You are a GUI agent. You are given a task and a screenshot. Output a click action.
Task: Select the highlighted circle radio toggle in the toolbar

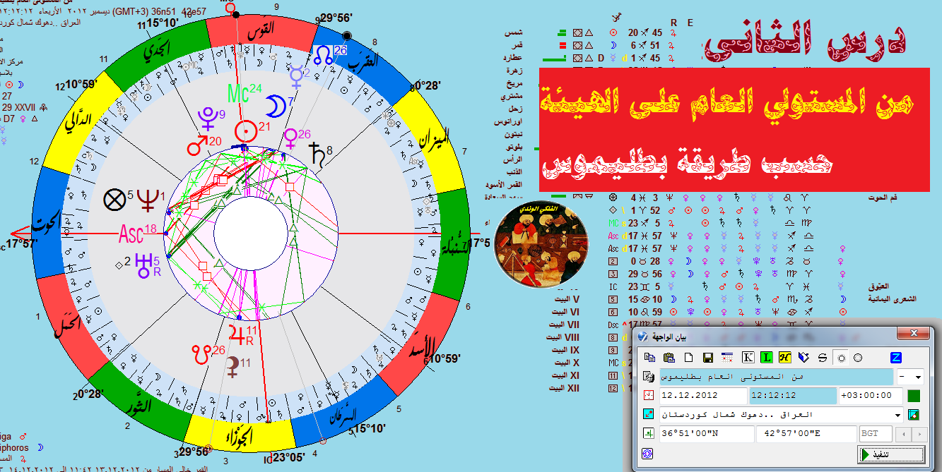pyautogui.click(x=842, y=358)
